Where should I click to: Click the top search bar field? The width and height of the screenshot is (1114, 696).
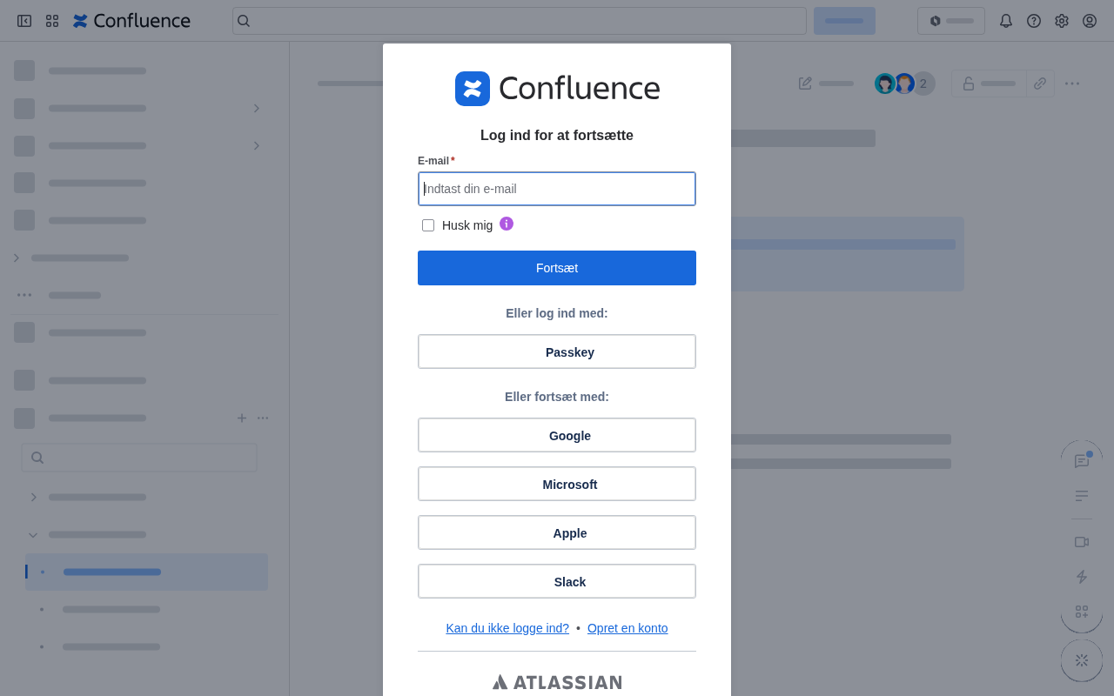point(520,21)
